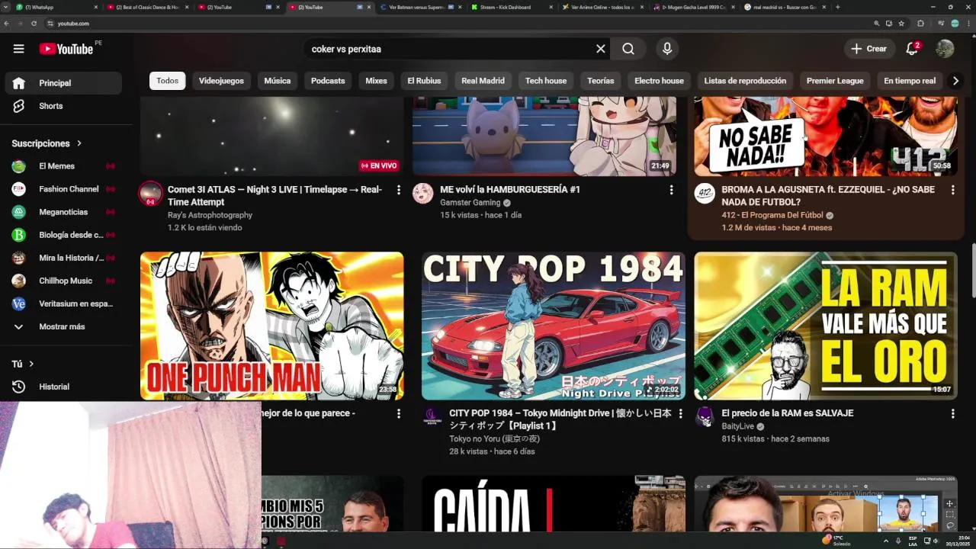The height and width of the screenshot is (549, 976).
Task: Open options for BROMA A LA AGUSNETA video
Action: pos(952,190)
